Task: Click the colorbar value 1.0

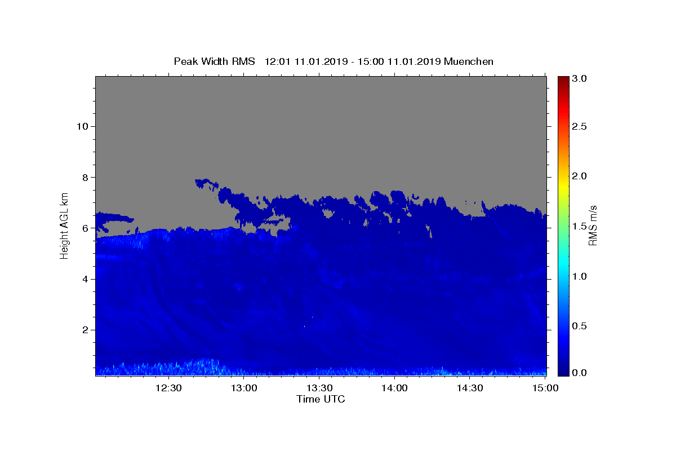Action: (x=581, y=276)
